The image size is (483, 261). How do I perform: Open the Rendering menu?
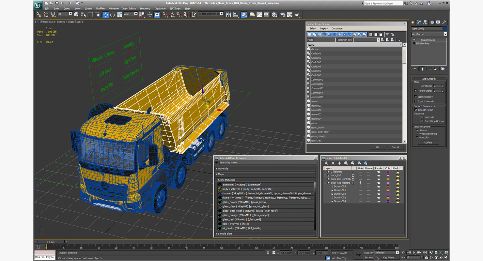pyautogui.click(x=145, y=8)
